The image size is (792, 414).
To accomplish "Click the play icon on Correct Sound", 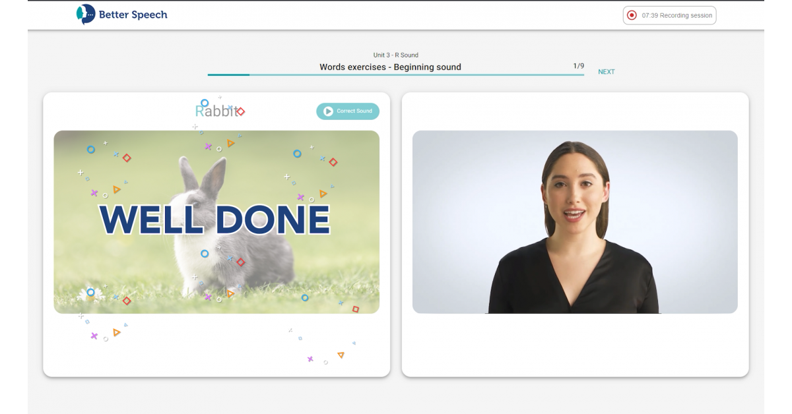I will [328, 111].
